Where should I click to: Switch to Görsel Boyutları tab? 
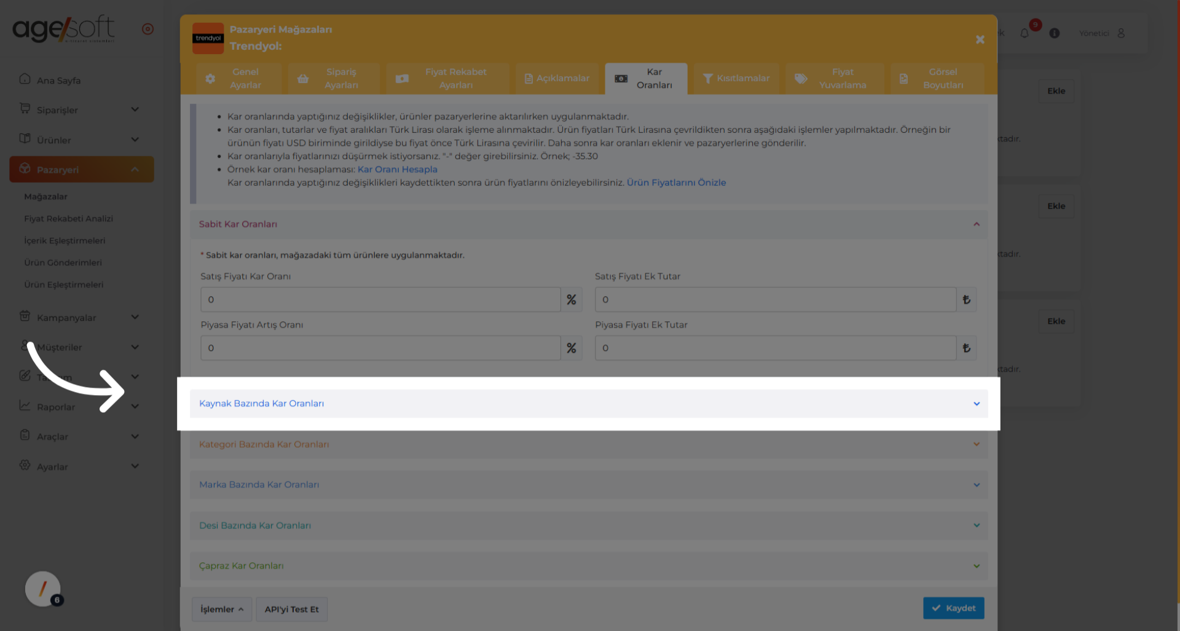tap(937, 79)
